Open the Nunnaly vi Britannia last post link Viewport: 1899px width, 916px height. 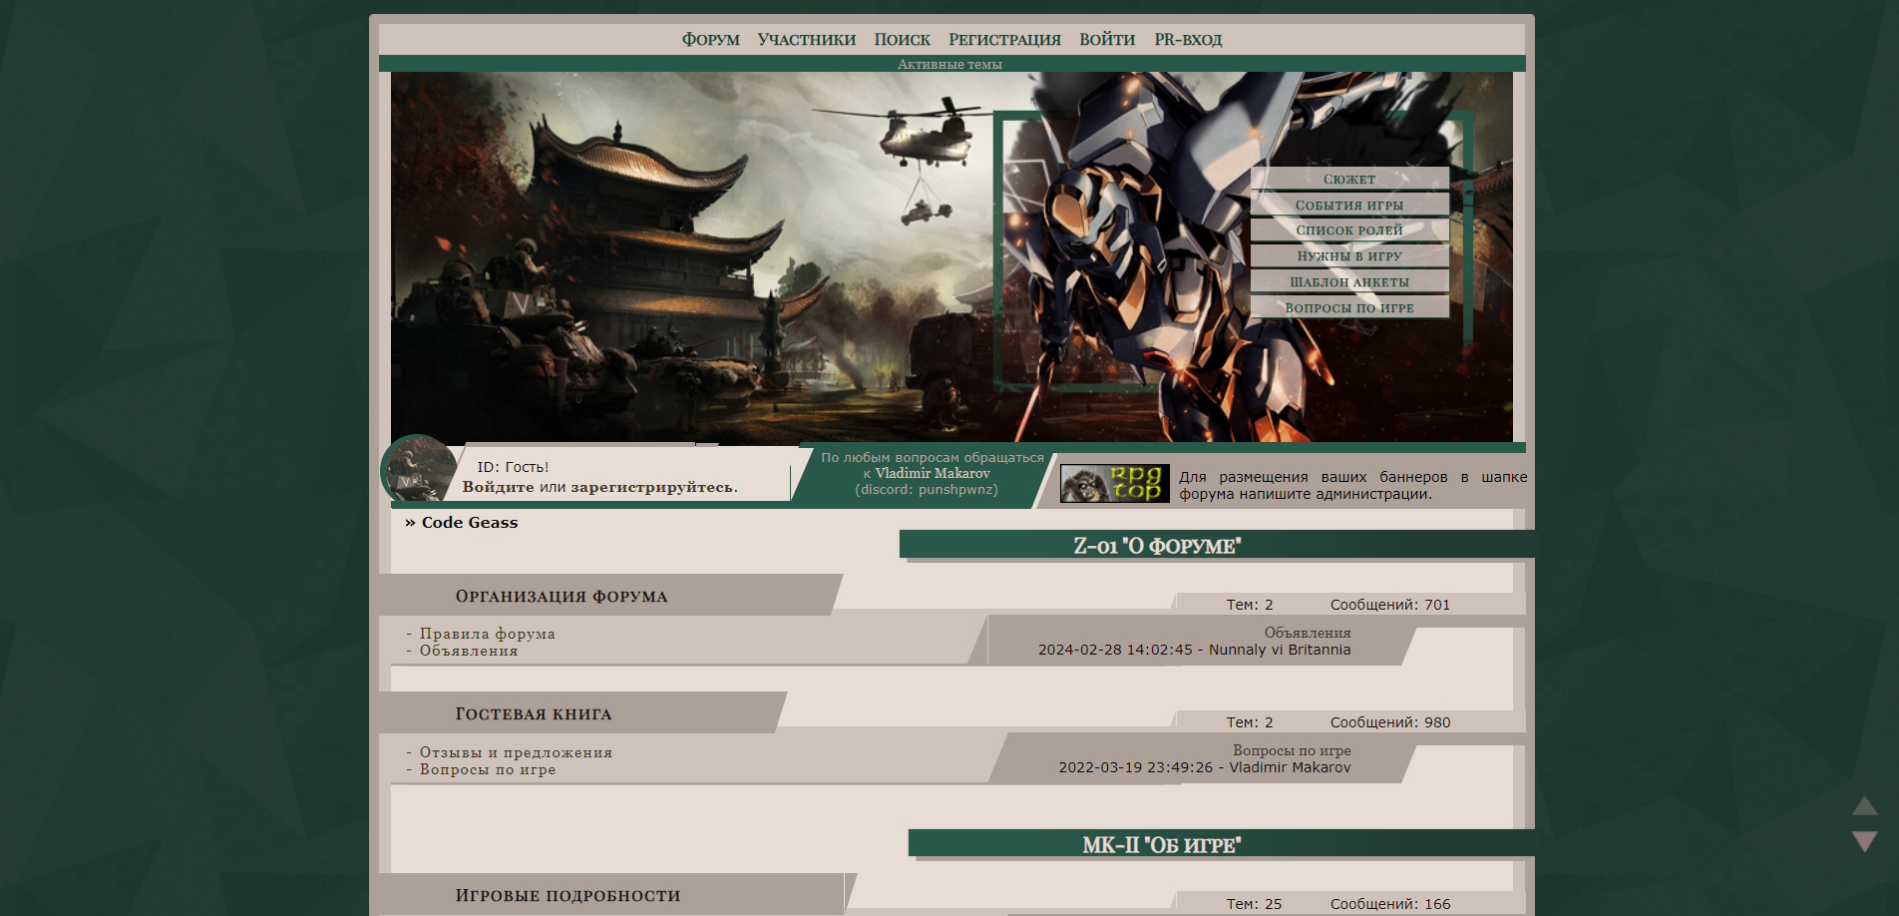pos(1280,650)
